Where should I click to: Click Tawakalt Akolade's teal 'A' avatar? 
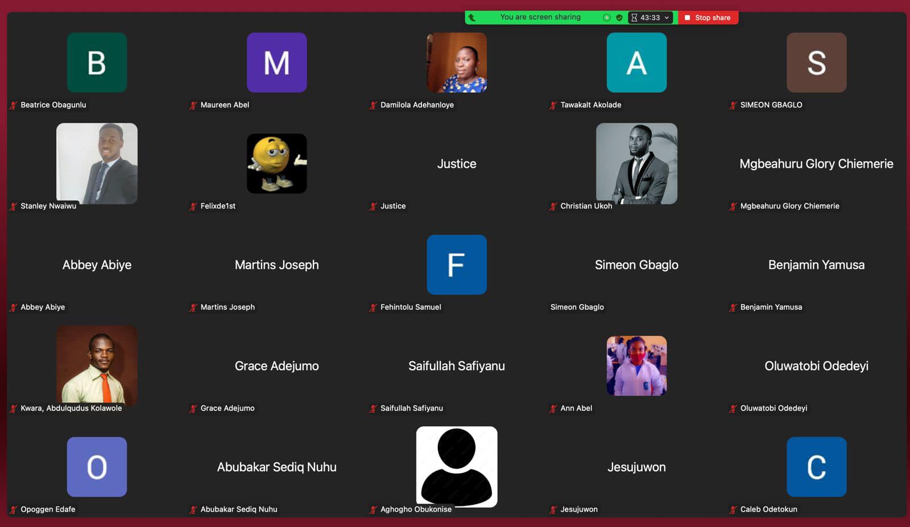(636, 63)
